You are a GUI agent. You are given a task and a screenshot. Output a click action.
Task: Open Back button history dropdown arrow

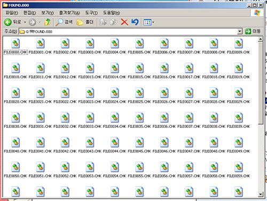pos(25,22)
